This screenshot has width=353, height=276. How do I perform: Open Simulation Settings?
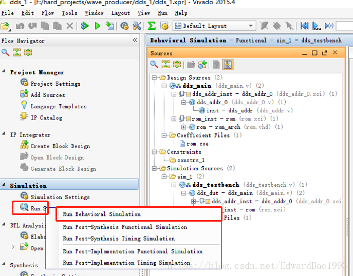[x=60, y=197]
